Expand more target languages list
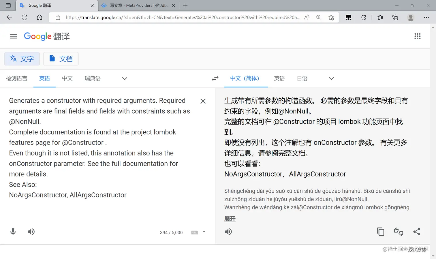This screenshot has height=259, width=436. tap(331, 78)
